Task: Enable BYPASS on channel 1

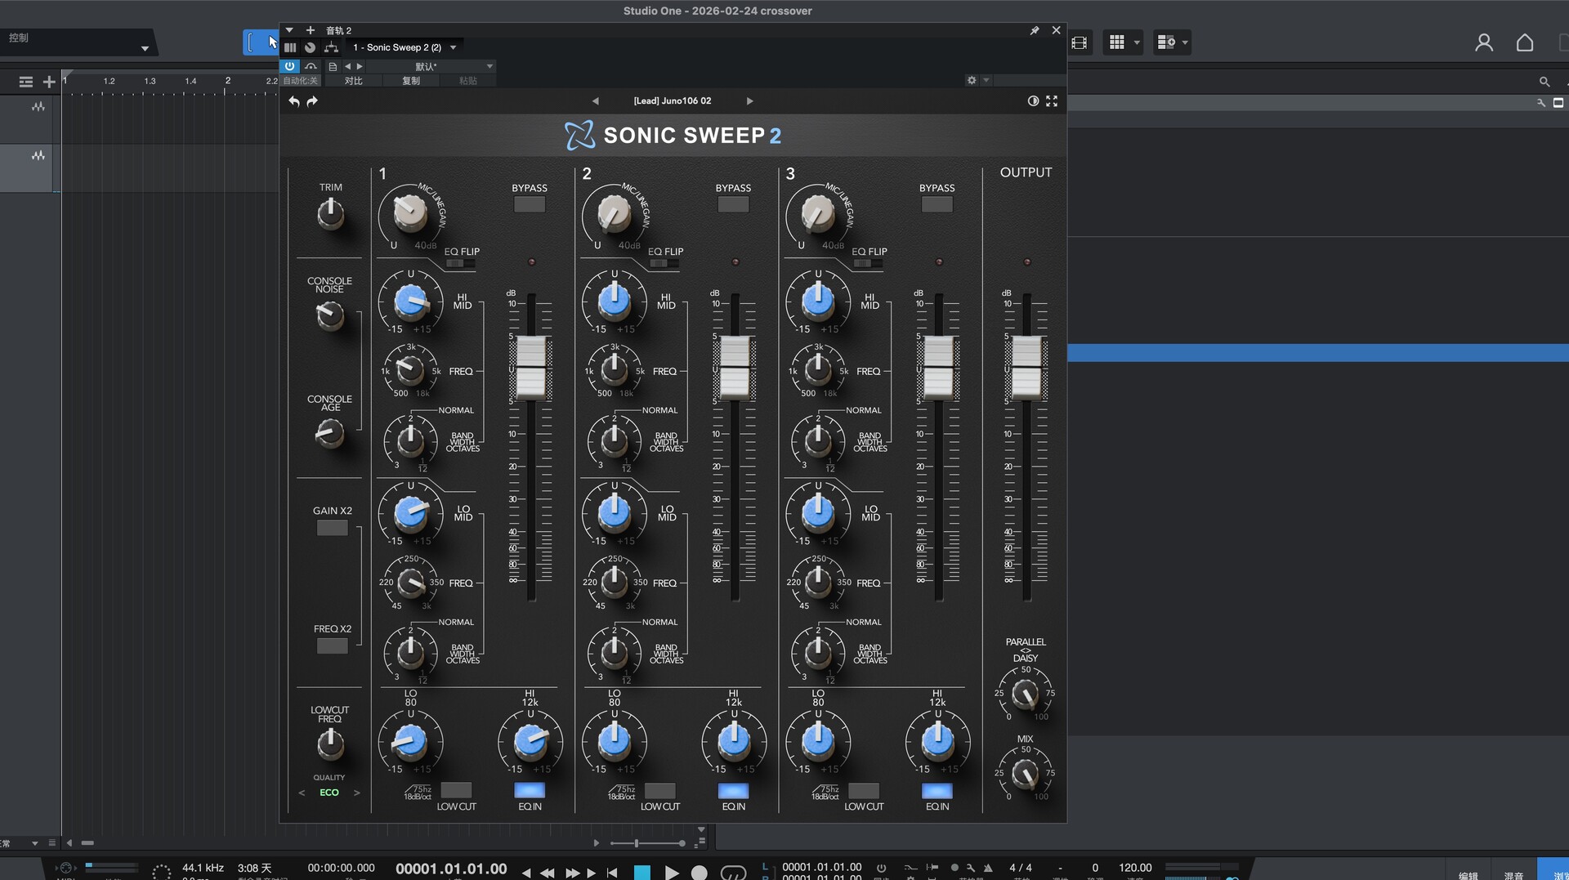Action: 530,204
